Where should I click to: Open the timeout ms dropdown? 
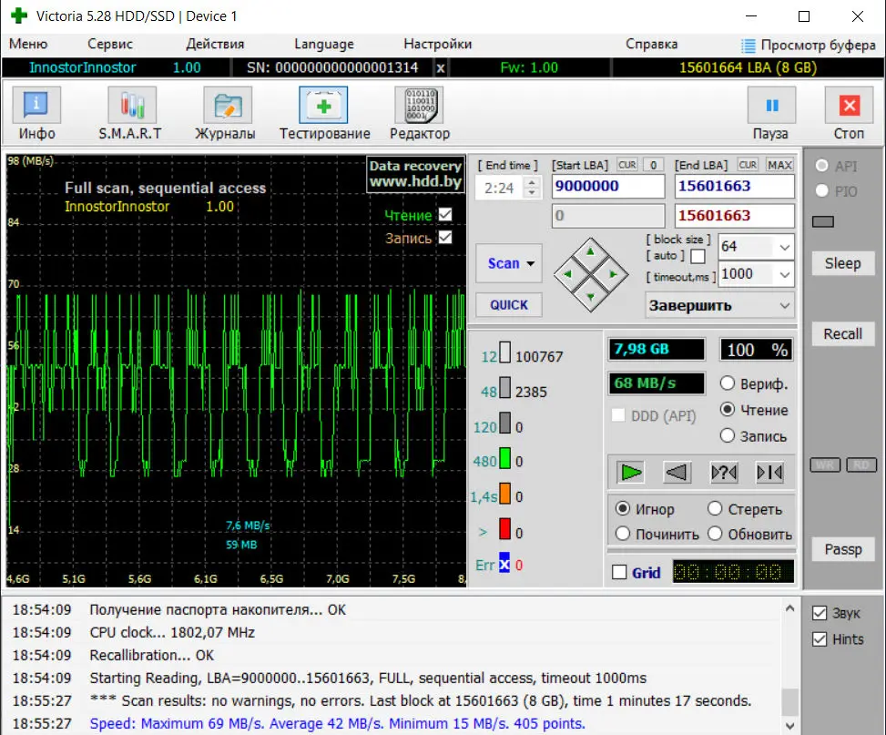tap(784, 274)
